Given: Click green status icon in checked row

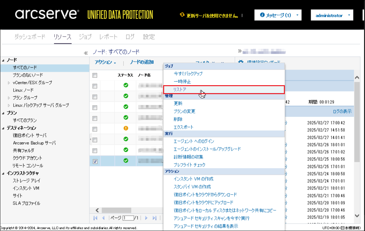Looking at the screenshot, I should pos(126,160).
